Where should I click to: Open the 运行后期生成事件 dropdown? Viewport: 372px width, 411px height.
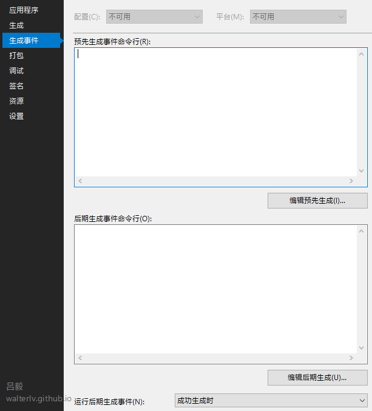point(271,401)
